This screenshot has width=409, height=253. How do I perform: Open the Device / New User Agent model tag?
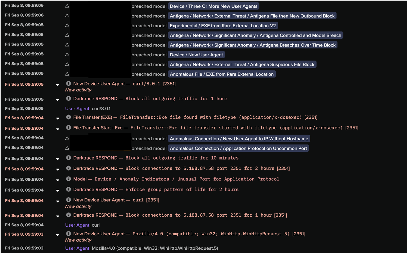tap(196, 55)
